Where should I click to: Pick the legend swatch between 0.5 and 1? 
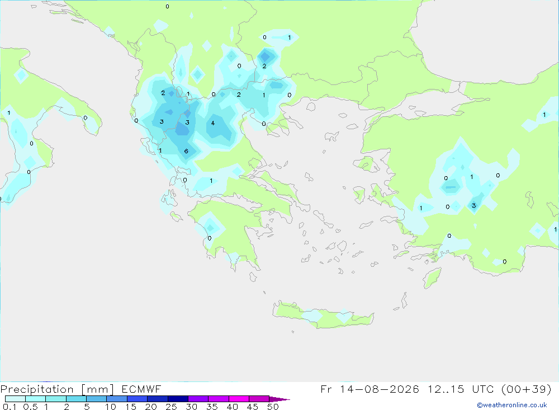click(x=36, y=399)
